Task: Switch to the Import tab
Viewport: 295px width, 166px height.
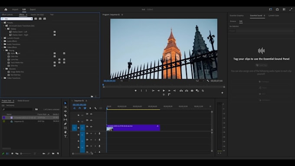Action: tap(15, 10)
